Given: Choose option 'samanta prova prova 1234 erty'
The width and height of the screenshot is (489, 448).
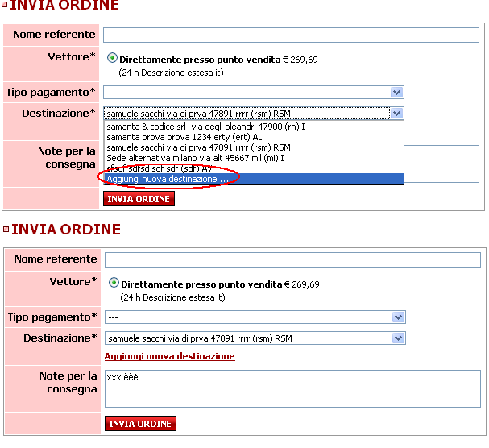Looking at the screenshot, I should click(254, 137).
